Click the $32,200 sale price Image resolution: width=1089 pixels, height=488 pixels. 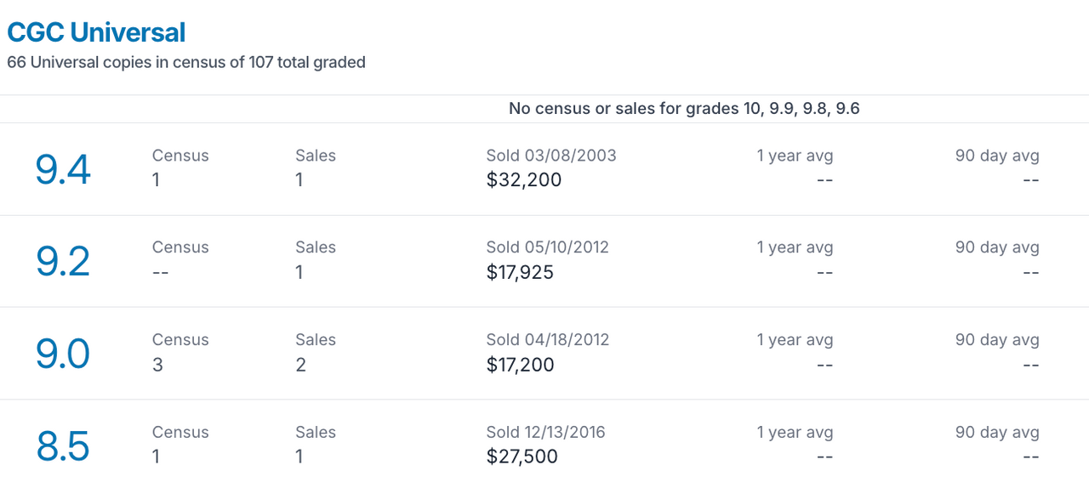pyautogui.click(x=524, y=180)
